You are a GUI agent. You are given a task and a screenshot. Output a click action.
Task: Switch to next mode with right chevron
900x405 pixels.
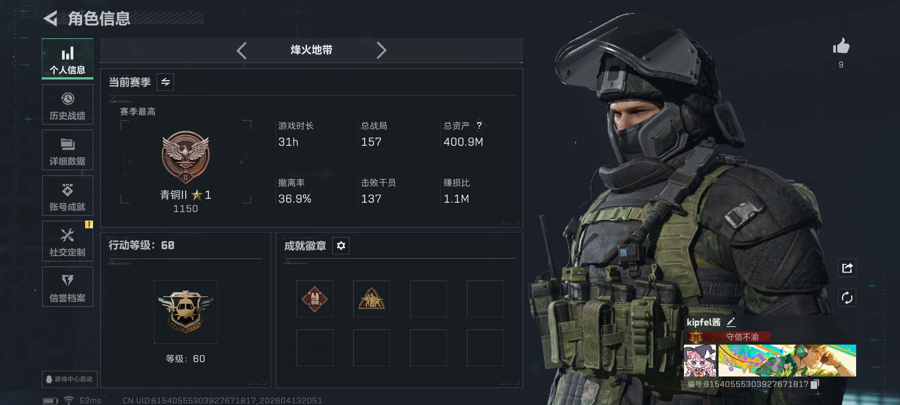(x=381, y=50)
